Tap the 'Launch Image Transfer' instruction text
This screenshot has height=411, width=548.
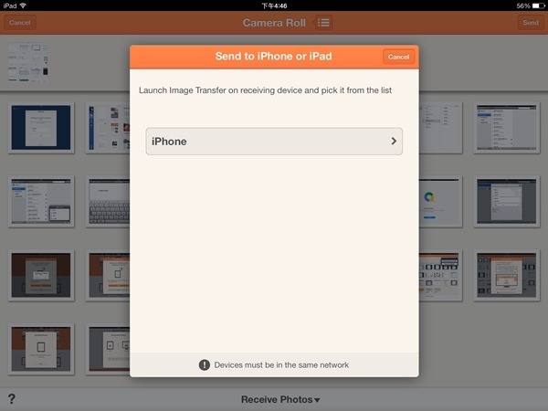coord(265,90)
